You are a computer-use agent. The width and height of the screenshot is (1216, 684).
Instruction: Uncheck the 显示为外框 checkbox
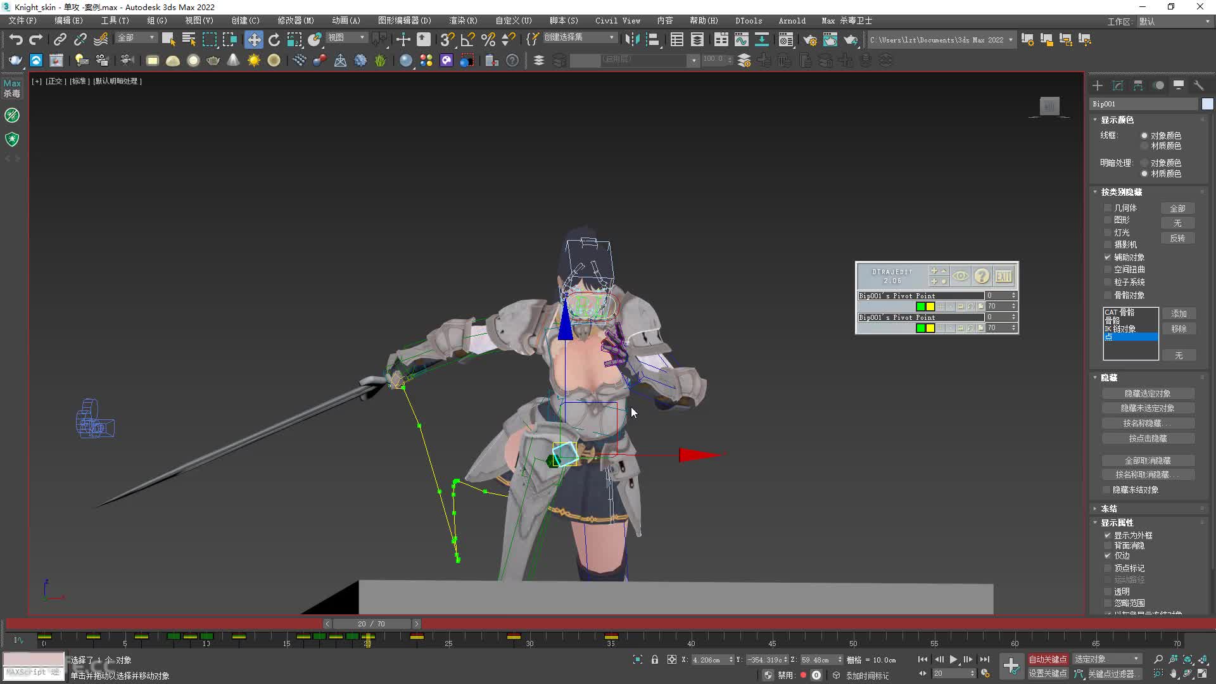coord(1108,535)
